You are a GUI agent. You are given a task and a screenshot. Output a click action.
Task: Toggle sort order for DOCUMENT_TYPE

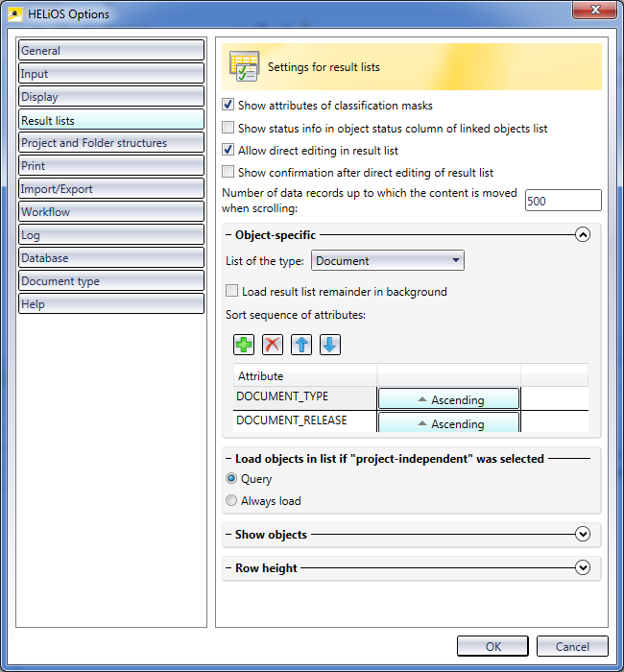tap(448, 399)
